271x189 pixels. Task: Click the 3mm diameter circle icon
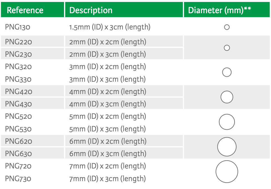[227, 72]
